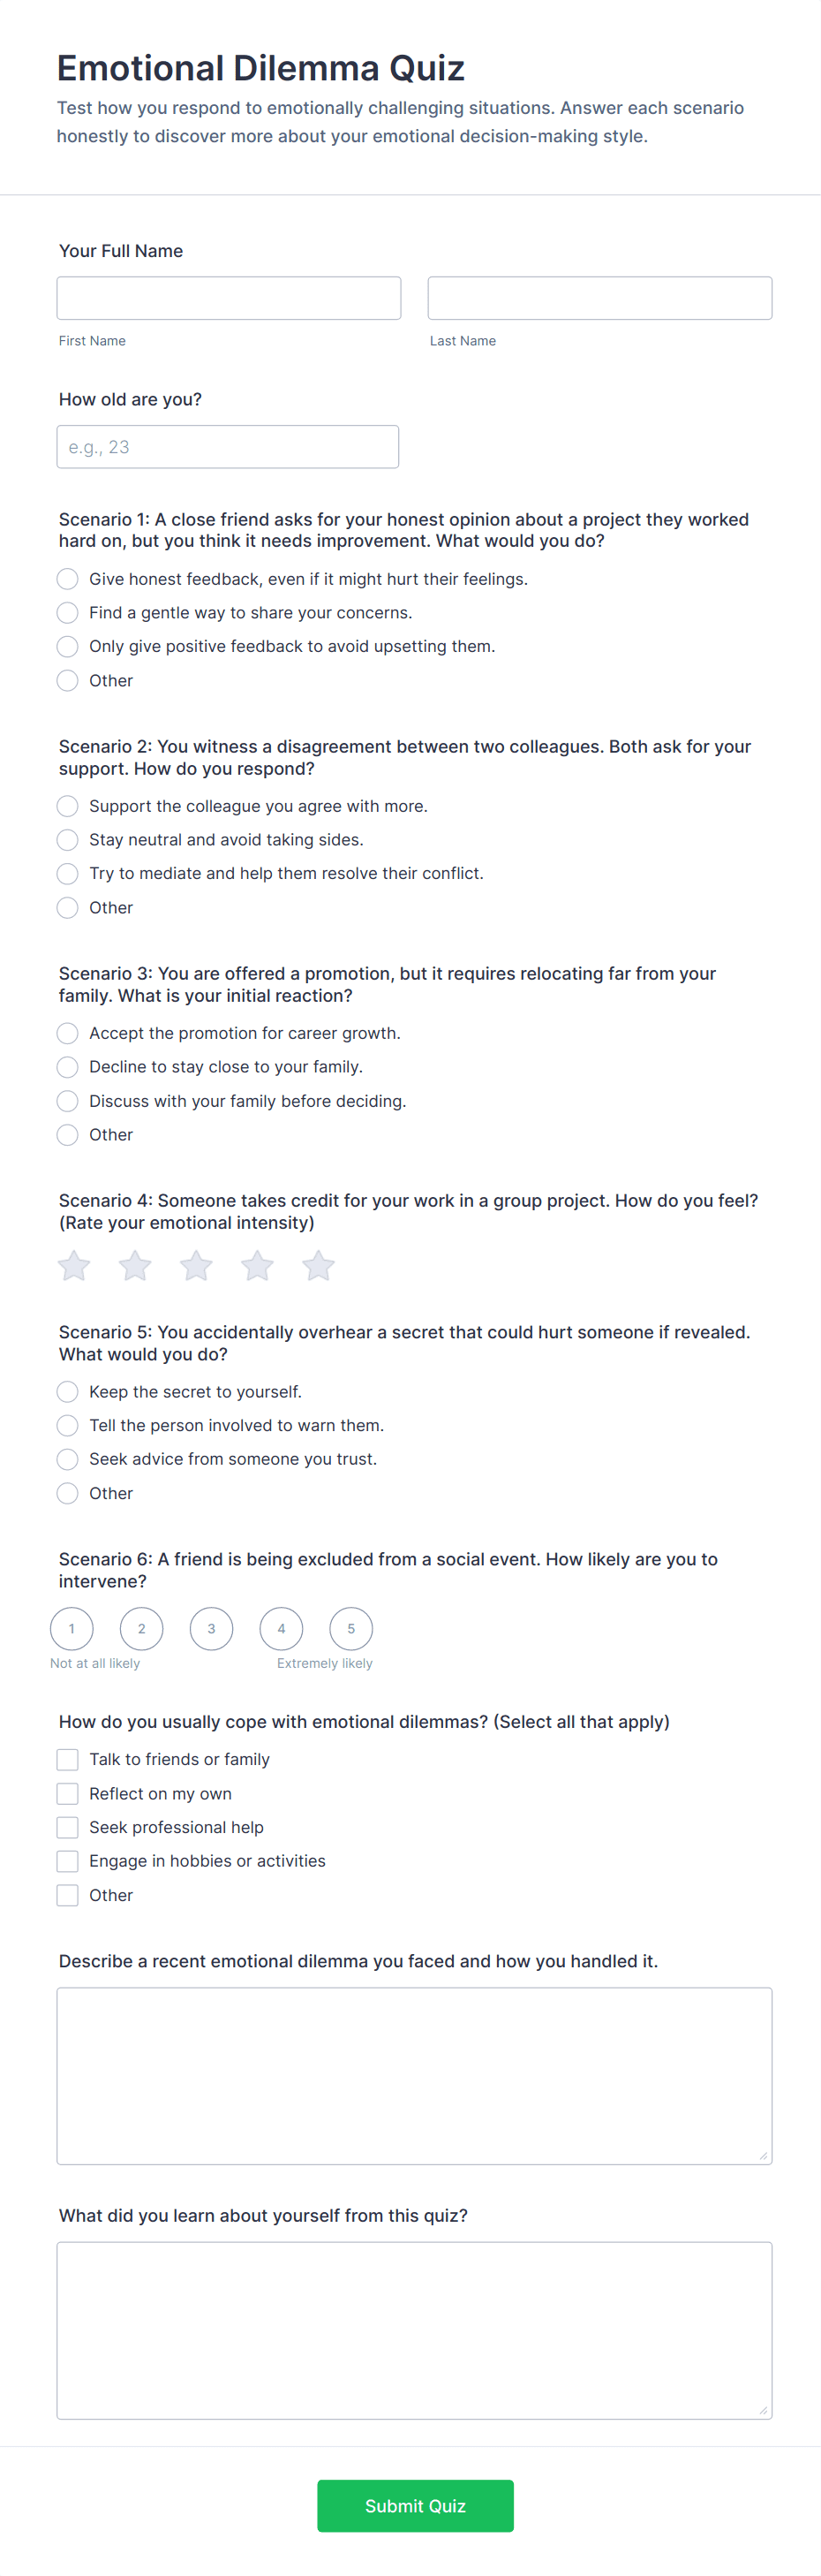This screenshot has height=2576, width=821.
Task: Select the second star in rating
Action: click(x=135, y=1266)
